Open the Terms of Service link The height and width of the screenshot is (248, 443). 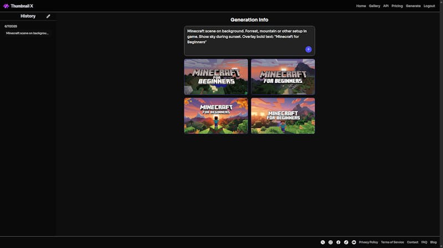(392, 242)
